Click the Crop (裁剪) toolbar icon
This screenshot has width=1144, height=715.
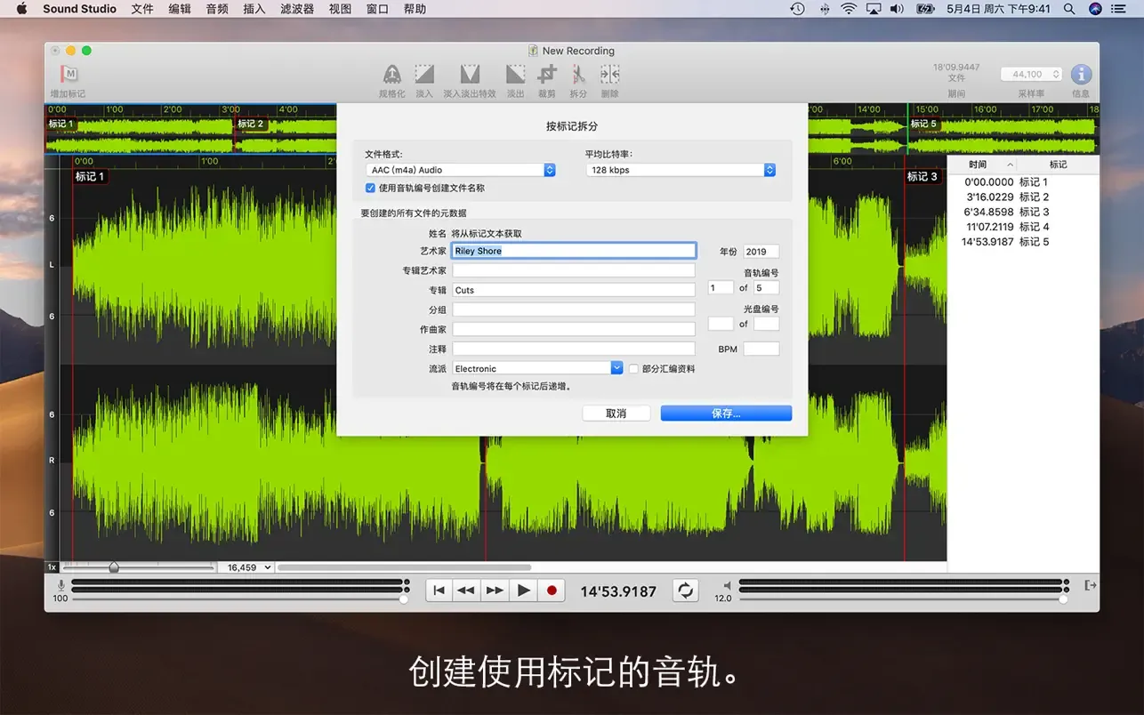tap(547, 75)
